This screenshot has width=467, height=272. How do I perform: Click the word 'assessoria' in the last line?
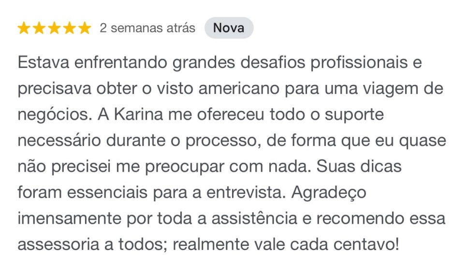coord(58,245)
